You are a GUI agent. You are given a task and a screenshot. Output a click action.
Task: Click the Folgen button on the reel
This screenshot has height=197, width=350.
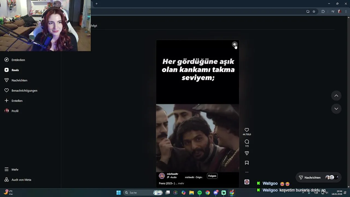pos(212,176)
